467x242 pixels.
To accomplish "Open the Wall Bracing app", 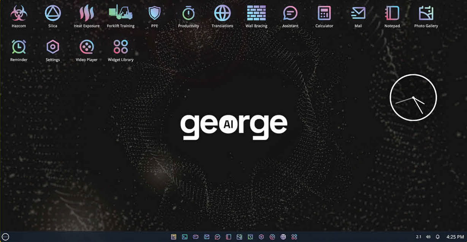I will (x=256, y=14).
